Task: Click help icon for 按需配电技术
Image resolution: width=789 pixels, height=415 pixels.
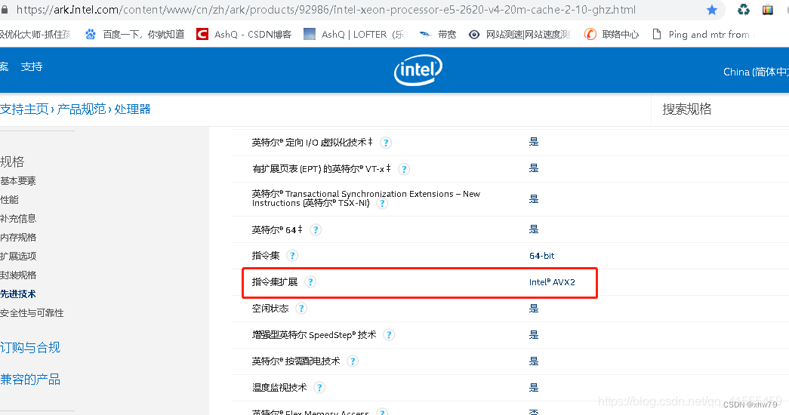Action: (x=353, y=361)
